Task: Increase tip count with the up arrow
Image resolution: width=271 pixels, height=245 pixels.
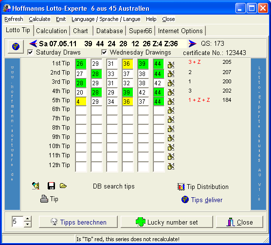Action: click(x=28, y=219)
